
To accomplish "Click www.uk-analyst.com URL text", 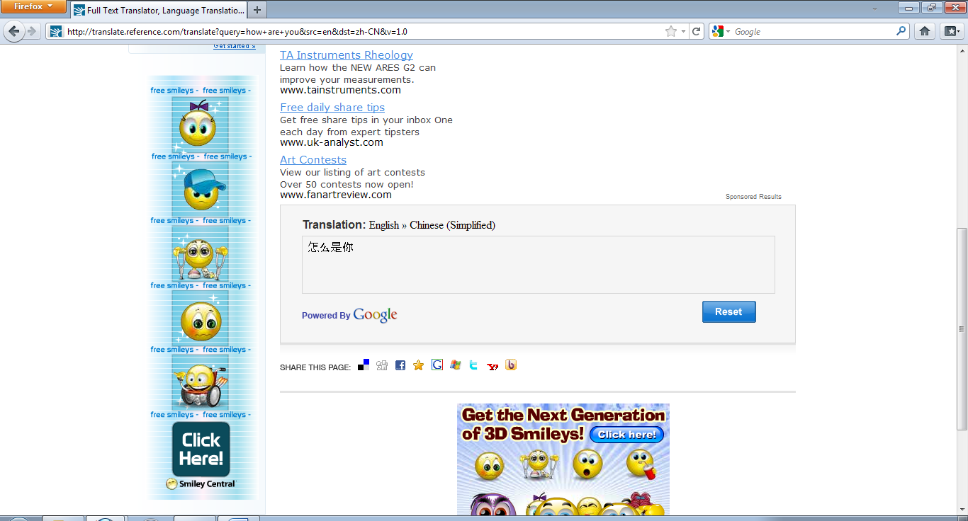I will pos(332,142).
